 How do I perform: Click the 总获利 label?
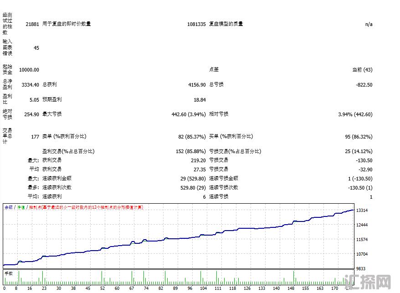click(50, 84)
